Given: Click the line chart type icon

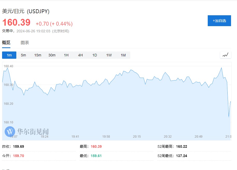Looking at the screenshot, I should [x=225, y=55].
